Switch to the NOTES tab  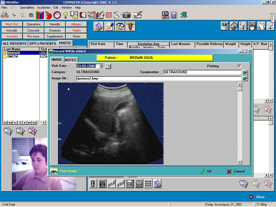[71, 60]
